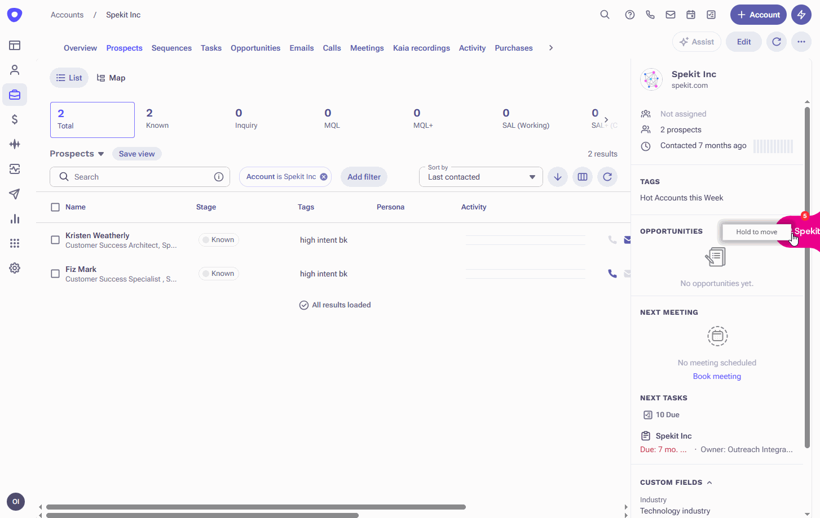Open the Reports bar chart icon in sidebar
Viewport: 820px width, 518px height.
(15, 218)
